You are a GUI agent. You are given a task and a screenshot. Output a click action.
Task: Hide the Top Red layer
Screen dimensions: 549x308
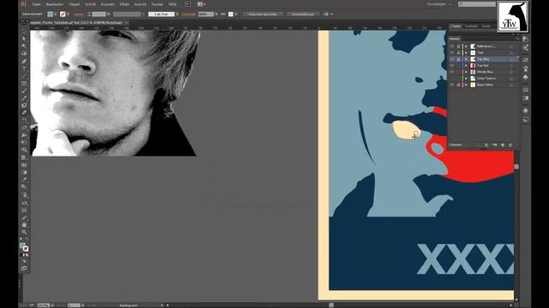pyautogui.click(x=452, y=65)
